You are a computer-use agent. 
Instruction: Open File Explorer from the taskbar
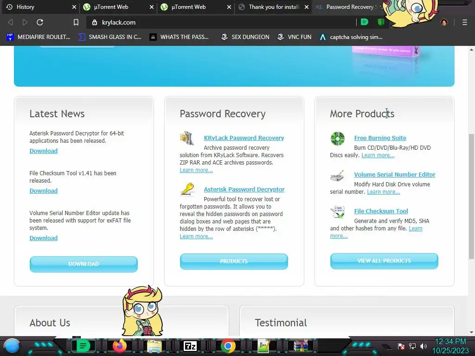click(154, 346)
